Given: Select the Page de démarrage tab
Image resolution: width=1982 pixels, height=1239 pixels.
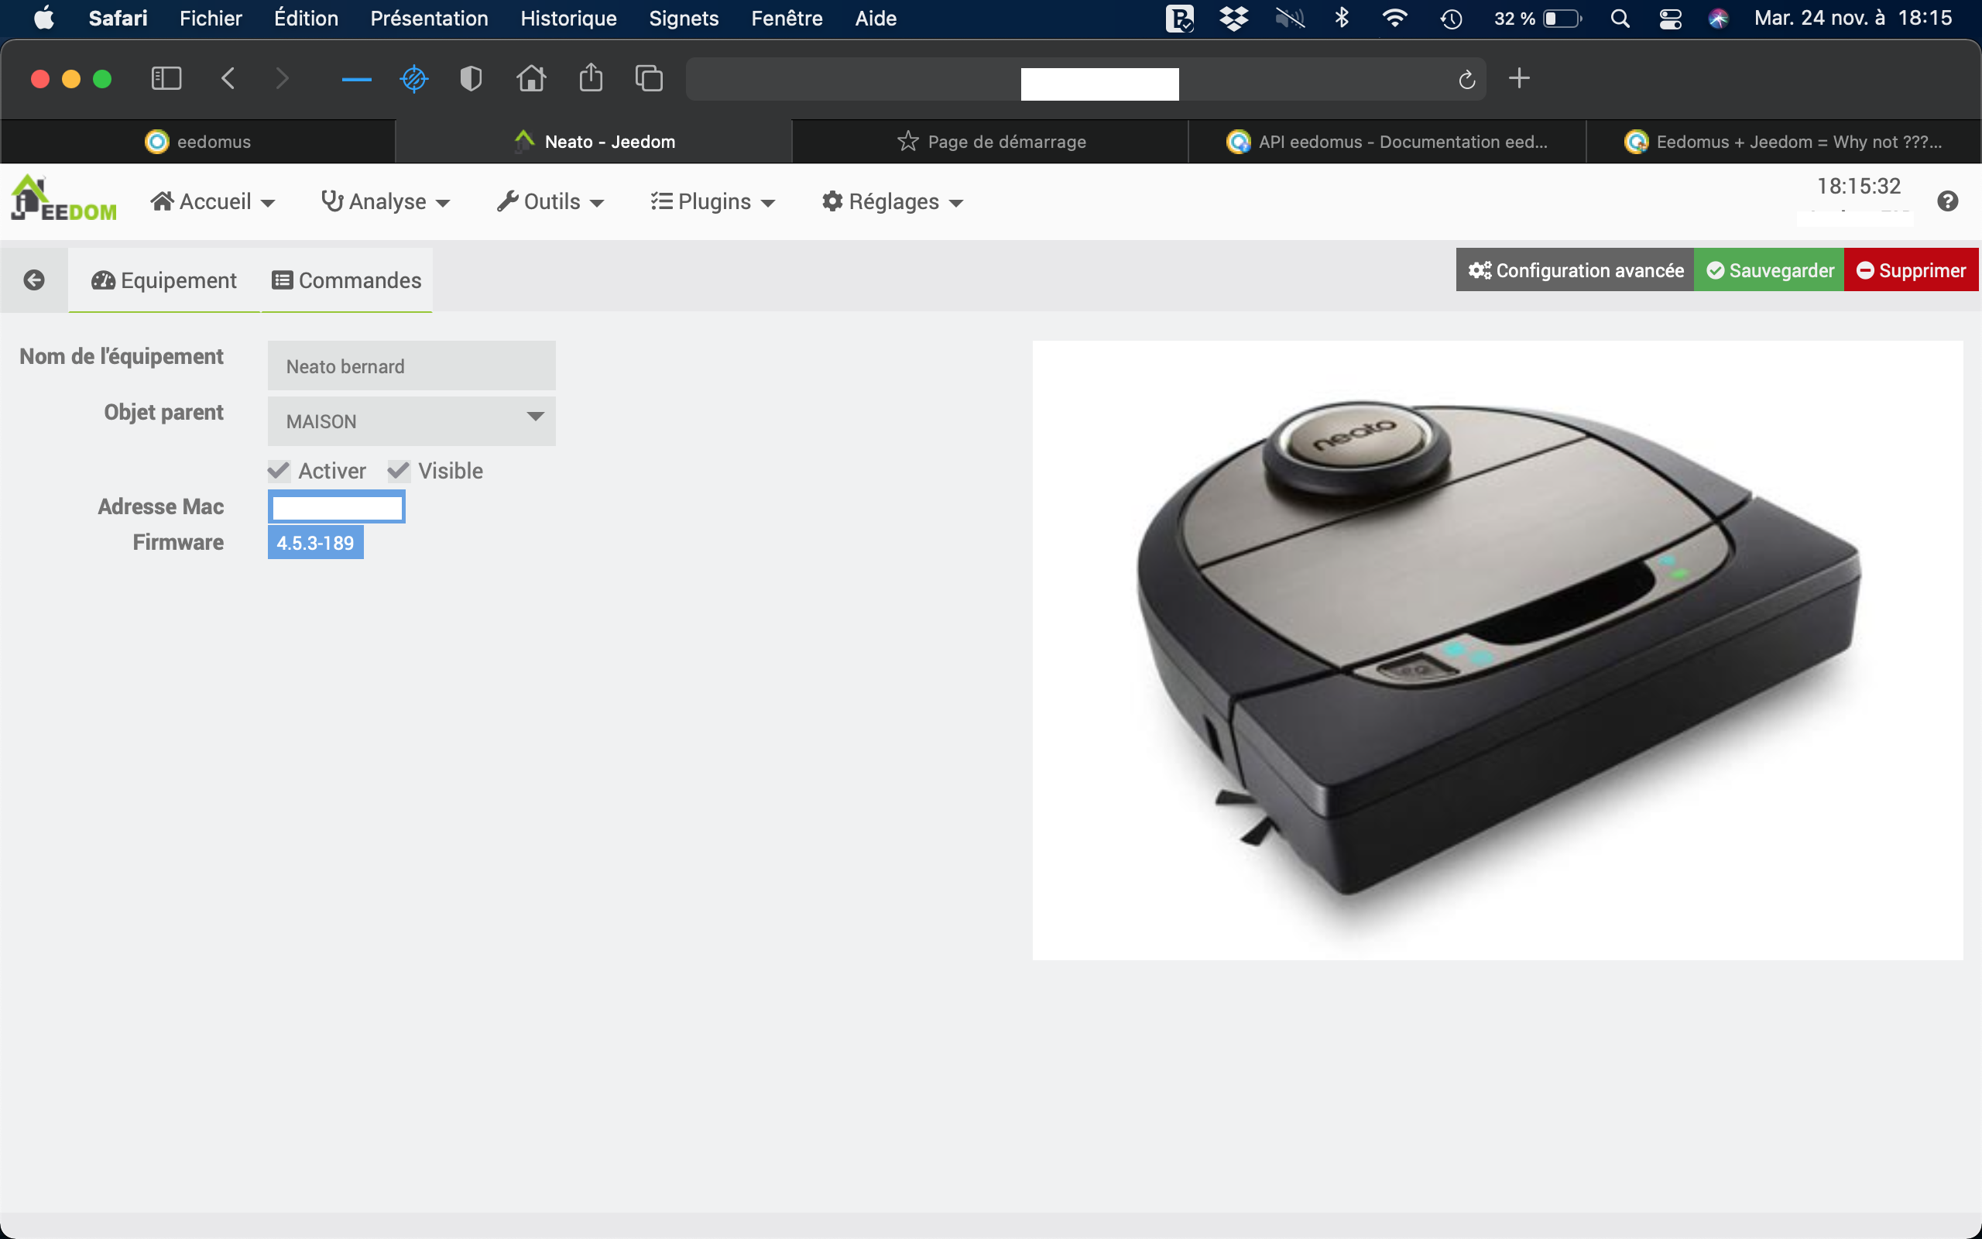Looking at the screenshot, I should [x=990, y=142].
